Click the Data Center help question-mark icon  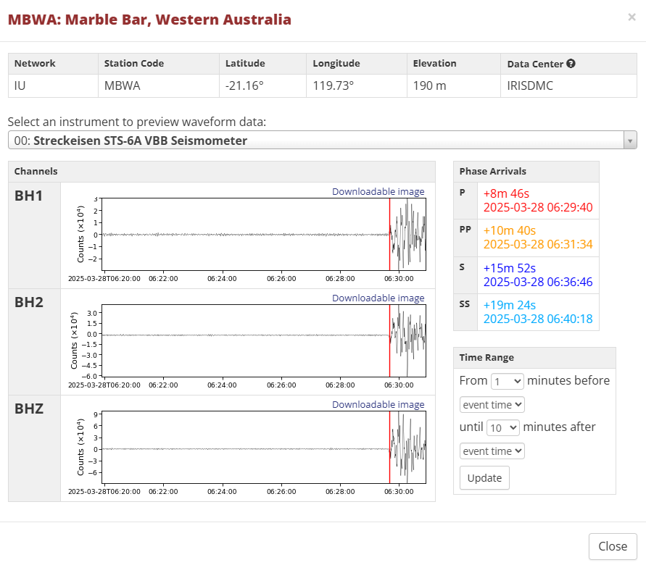pyautogui.click(x=571, y=64)
